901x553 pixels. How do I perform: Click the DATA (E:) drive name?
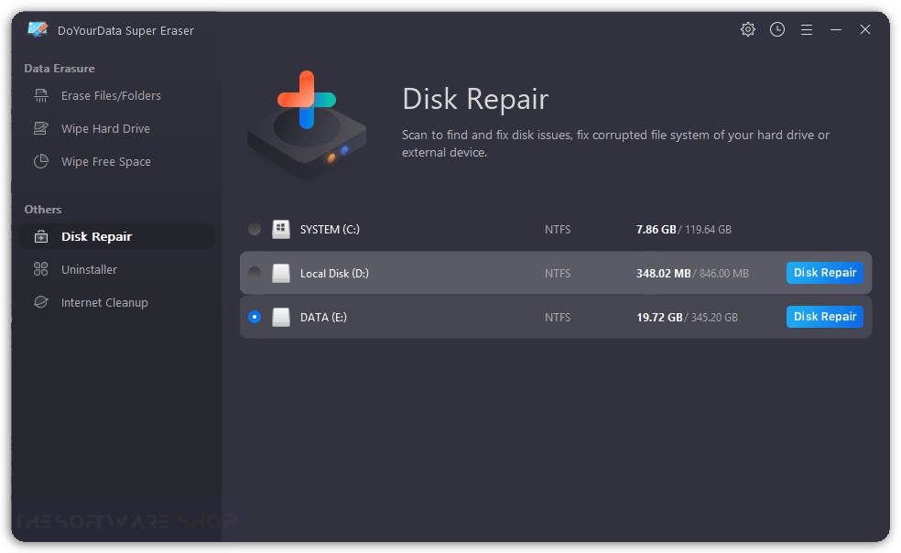tap(323, 318)
